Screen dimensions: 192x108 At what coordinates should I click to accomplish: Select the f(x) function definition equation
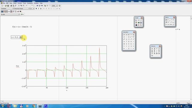point(22,27)
